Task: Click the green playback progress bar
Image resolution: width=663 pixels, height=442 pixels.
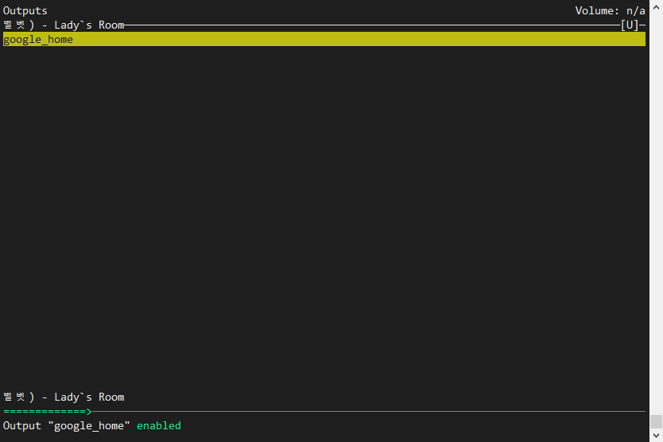Action: pos(48,411)
